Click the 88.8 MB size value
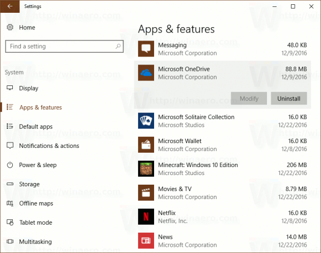 (x=296, y=69)
